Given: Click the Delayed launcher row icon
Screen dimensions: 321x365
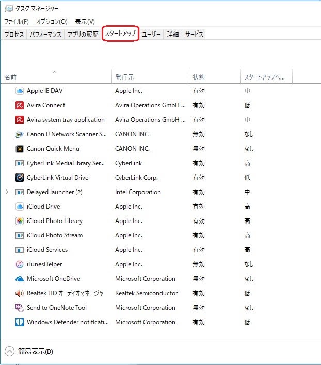Looking at the screenshot, I should pyautogui.click(x=20, y=192).
